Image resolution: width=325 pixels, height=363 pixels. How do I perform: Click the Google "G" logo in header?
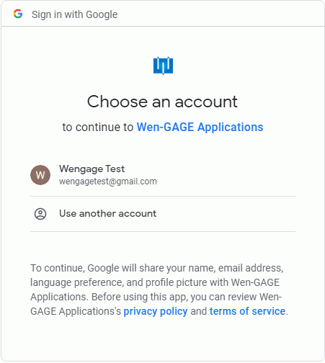[x=18, y=14]
